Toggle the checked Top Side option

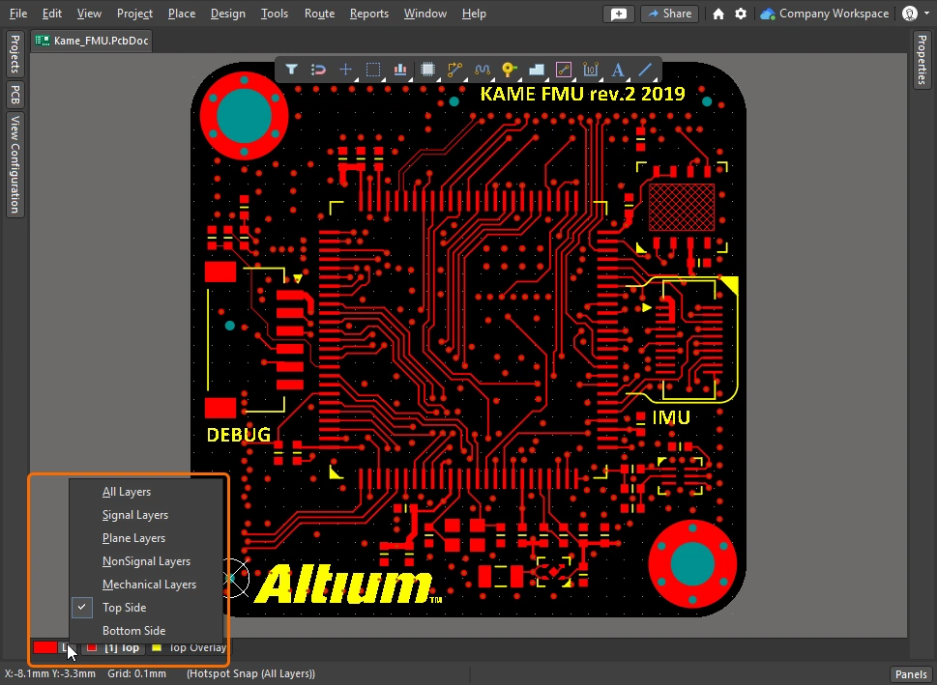(x=124, y=608)
